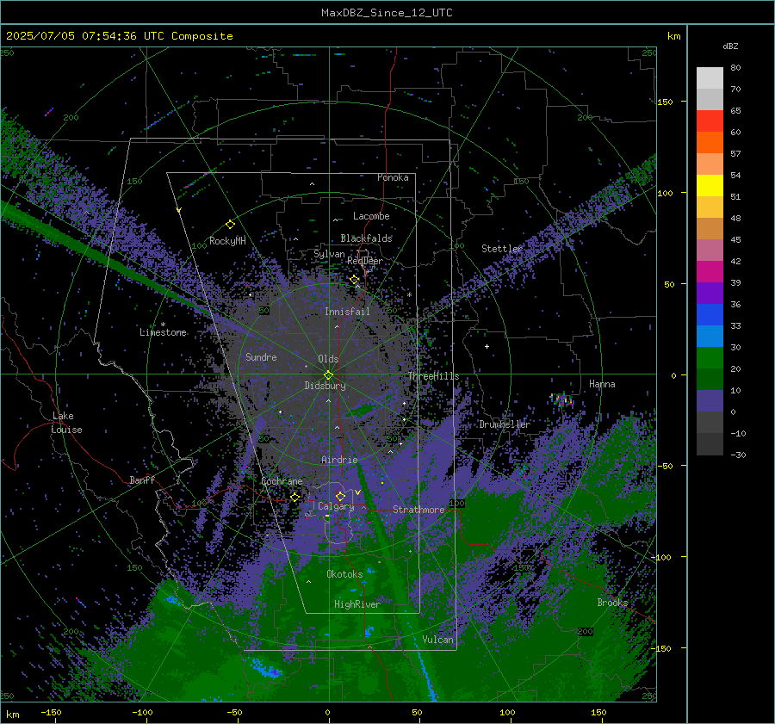Screen dimensions: 775x724
Task: Select the orange 57-60 dBZ legend swatch
Action: click(710, 143)
